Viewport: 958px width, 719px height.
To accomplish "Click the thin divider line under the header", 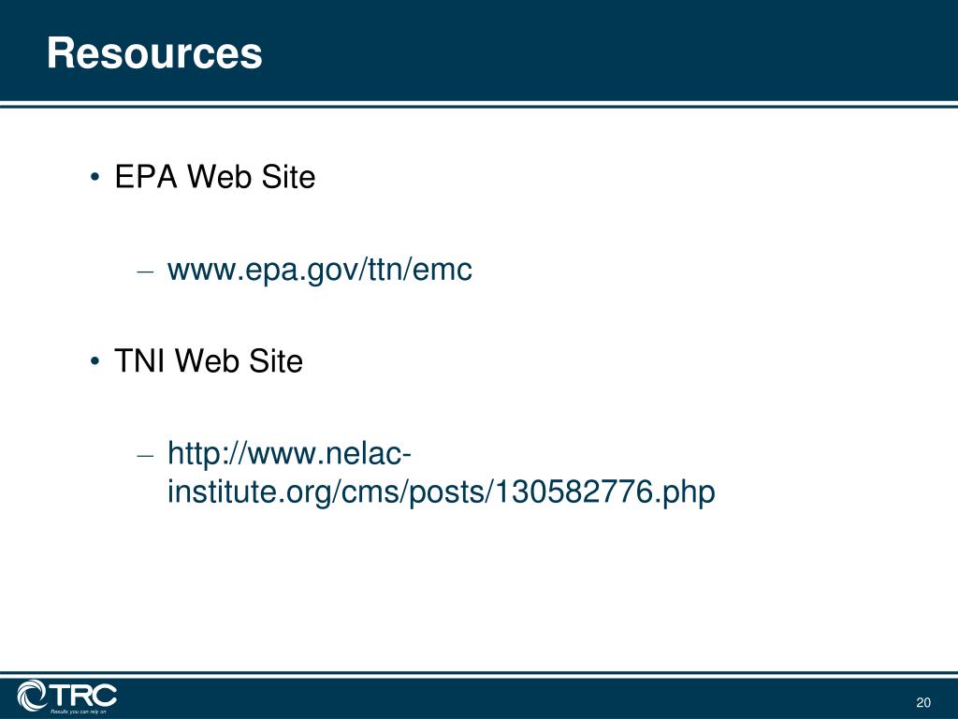I will tap(479, 106).
